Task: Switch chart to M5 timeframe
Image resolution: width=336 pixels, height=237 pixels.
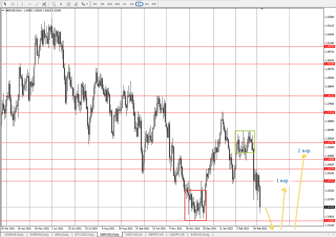Action: tap(102, 4)
